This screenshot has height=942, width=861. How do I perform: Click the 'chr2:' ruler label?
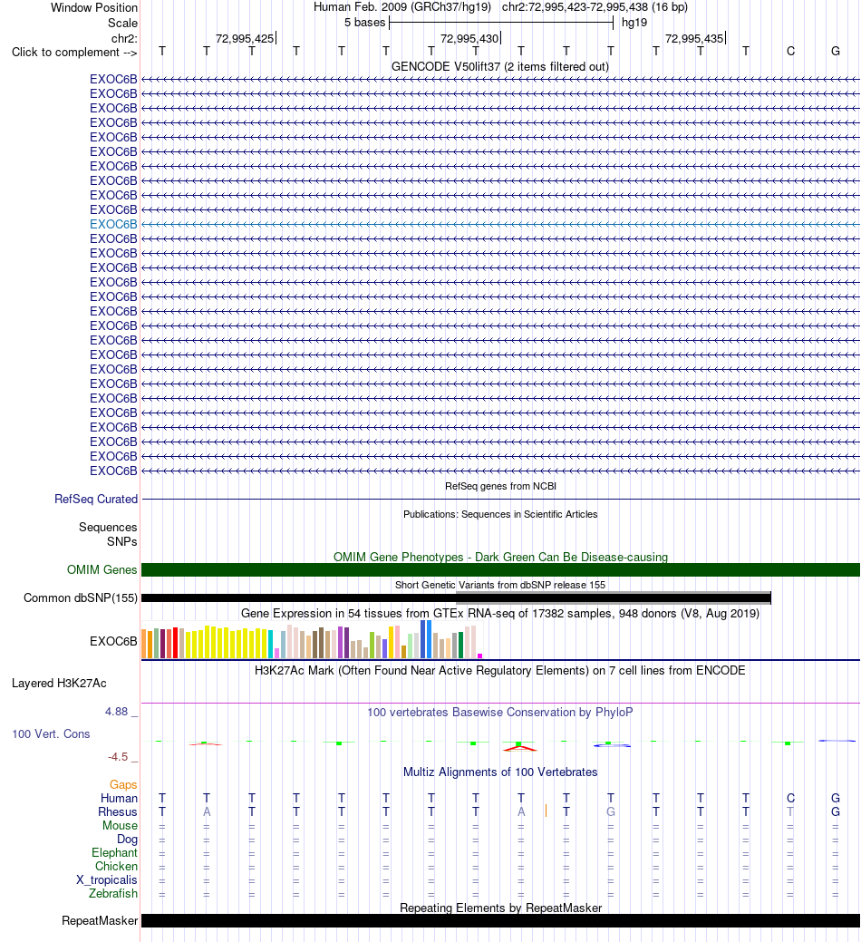click(124, 38)
